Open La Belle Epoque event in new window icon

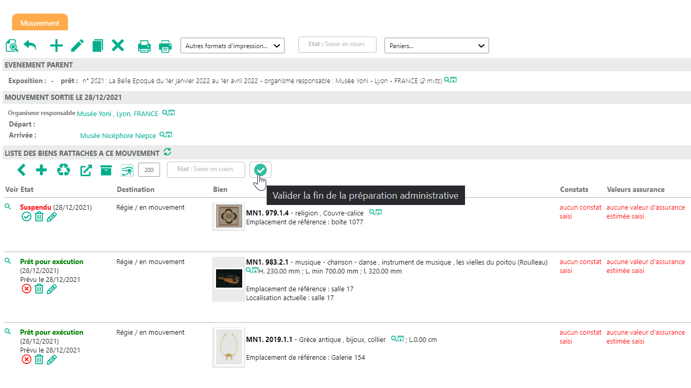click(x=454, y=80)
